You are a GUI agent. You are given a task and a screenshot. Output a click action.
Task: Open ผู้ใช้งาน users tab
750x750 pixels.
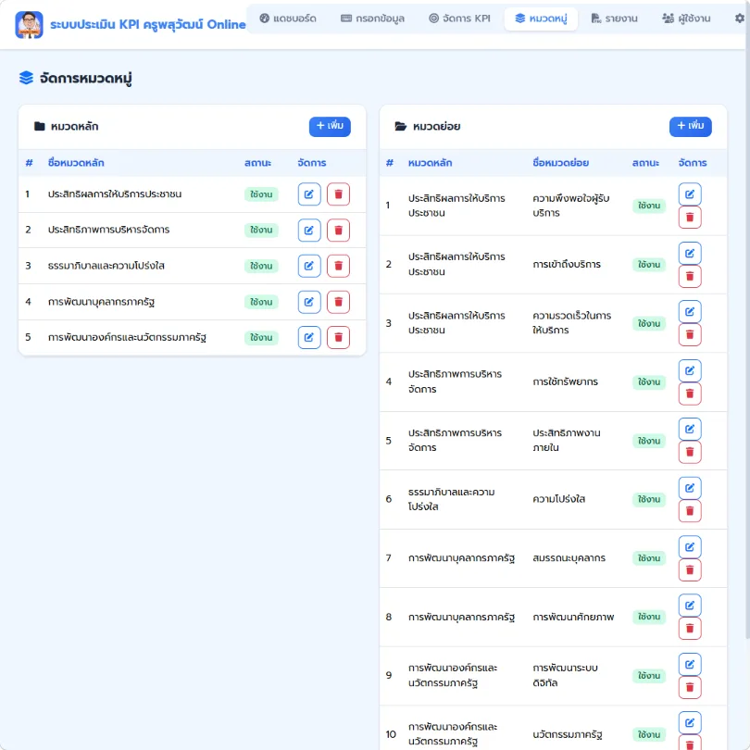[686, 19]
